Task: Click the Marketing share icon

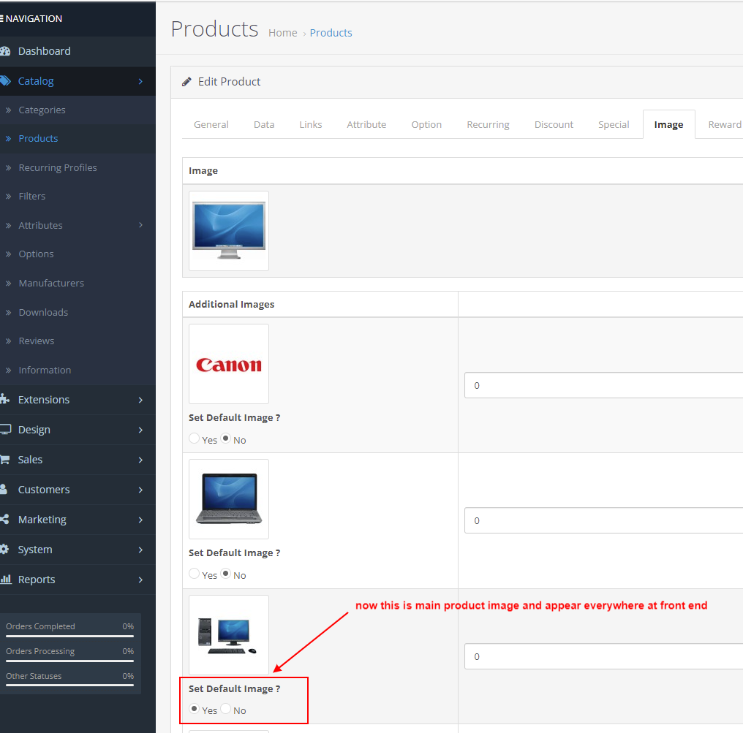Action: (x=5, y=520)
